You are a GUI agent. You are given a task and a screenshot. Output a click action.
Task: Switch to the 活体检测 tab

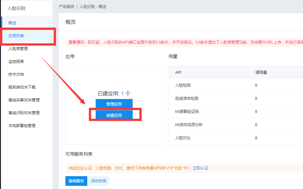[99, 181]
